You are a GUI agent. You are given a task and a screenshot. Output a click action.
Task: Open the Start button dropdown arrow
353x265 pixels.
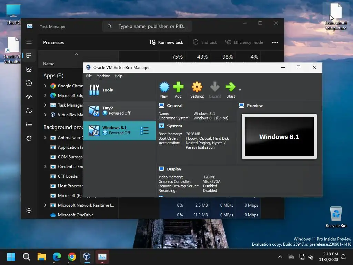pyautogui.click(x=240, y=90)
